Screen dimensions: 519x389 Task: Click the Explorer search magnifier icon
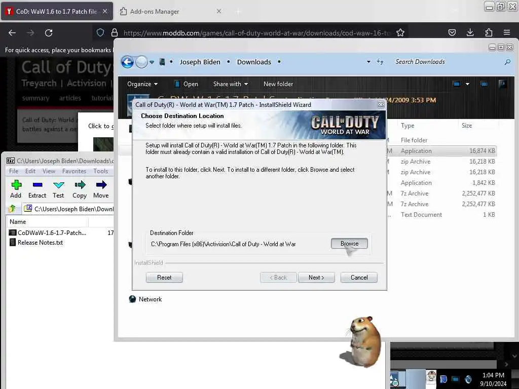[x=507, y=62]
